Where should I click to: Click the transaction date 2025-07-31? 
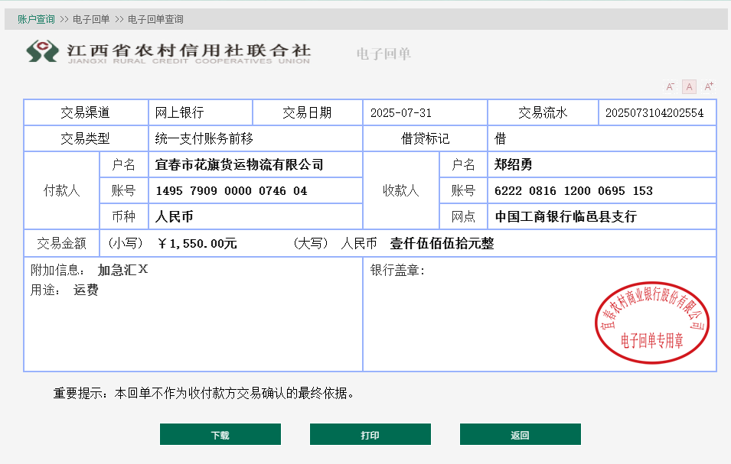(401, 112)
